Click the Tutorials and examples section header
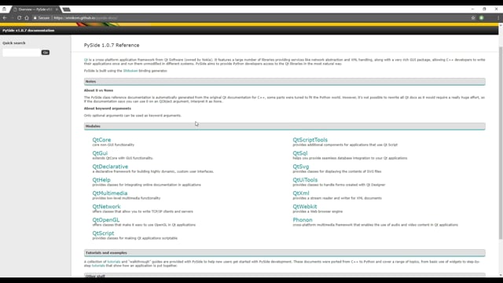Viewport: 503px width, 283px height. tap(285, 253)
